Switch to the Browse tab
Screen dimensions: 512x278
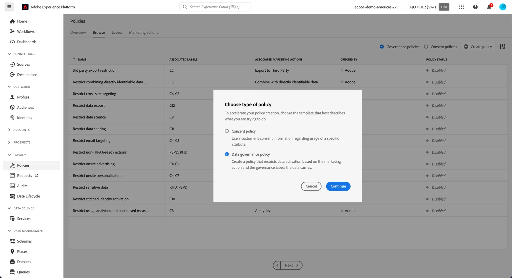tap(99, 33)
